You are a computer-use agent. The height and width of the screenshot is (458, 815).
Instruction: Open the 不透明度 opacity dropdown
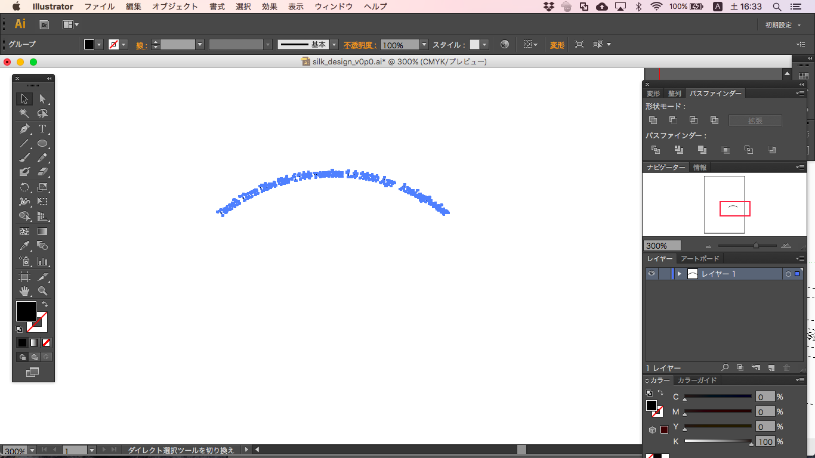click(x=424, y=45)
